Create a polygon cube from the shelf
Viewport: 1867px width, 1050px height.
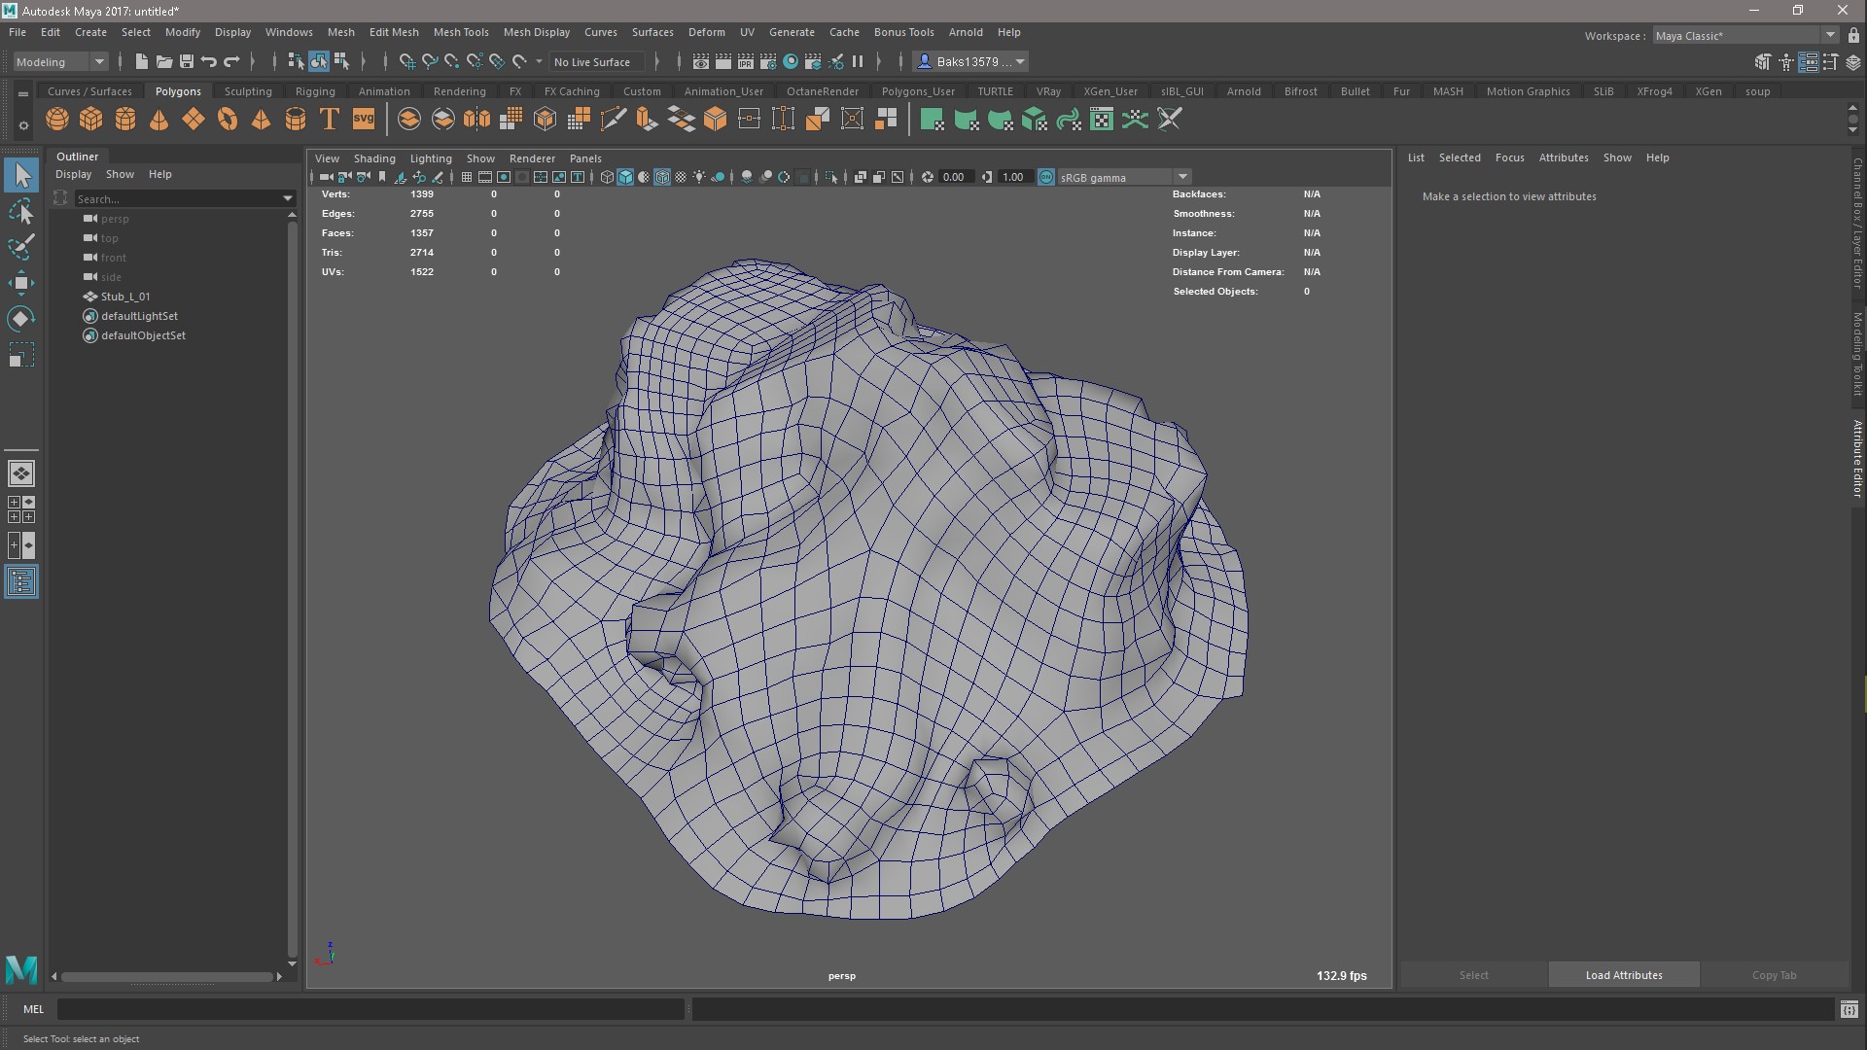tap(91, 120)
